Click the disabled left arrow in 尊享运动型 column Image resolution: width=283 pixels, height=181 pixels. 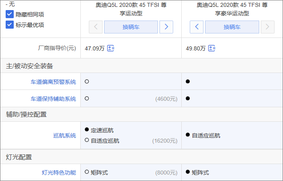click(96, 27)
